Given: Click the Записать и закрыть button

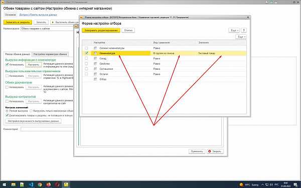Looking at the screenshot, I should [18, 22].
